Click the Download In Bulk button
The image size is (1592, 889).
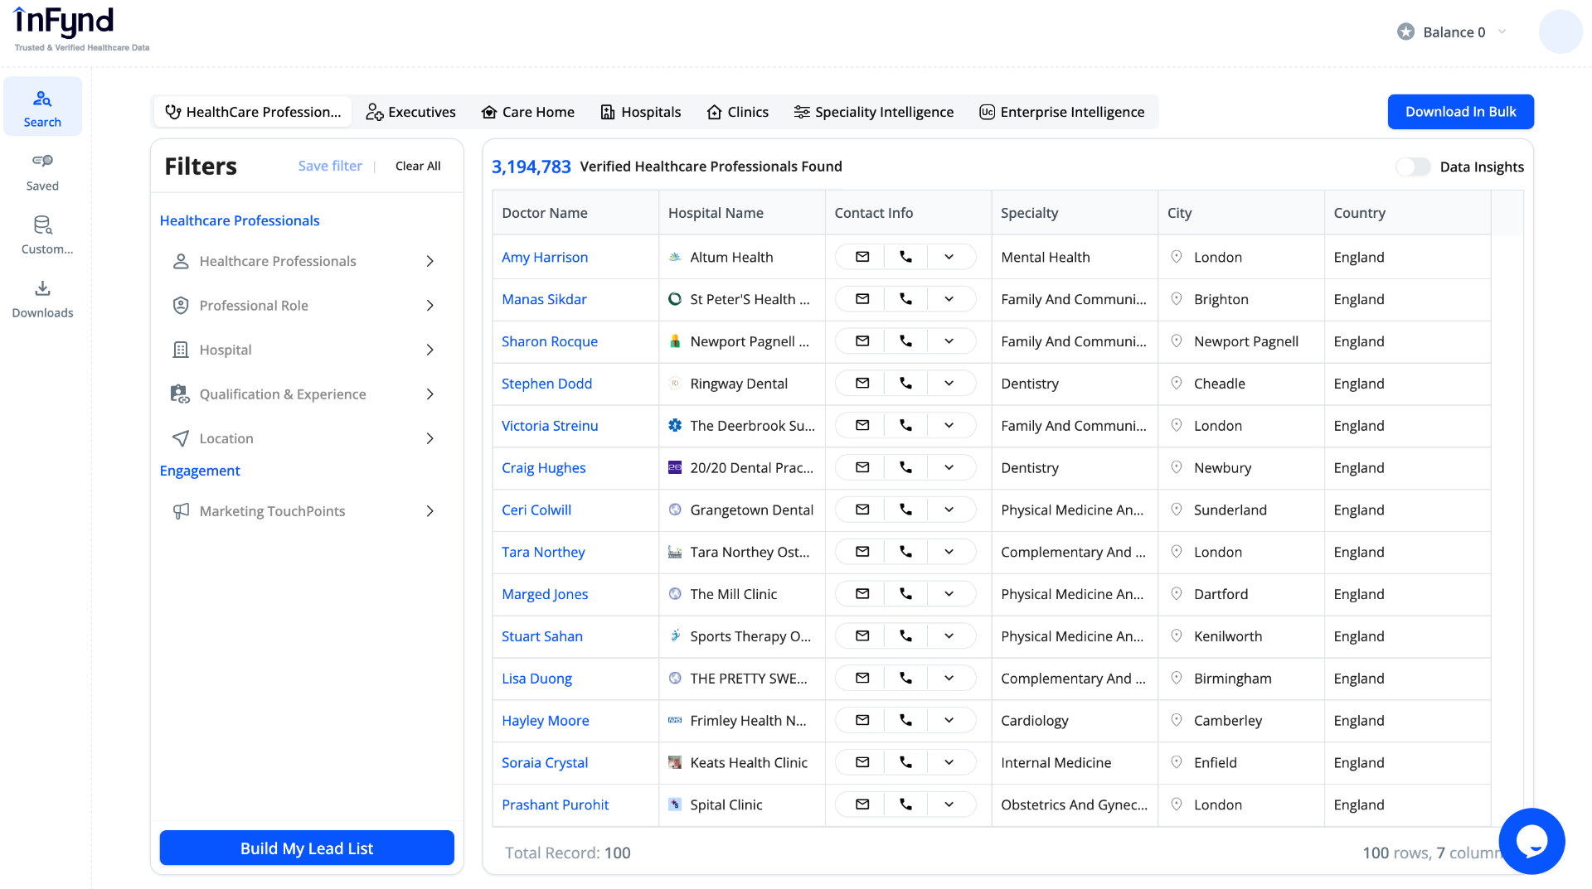1460,112
